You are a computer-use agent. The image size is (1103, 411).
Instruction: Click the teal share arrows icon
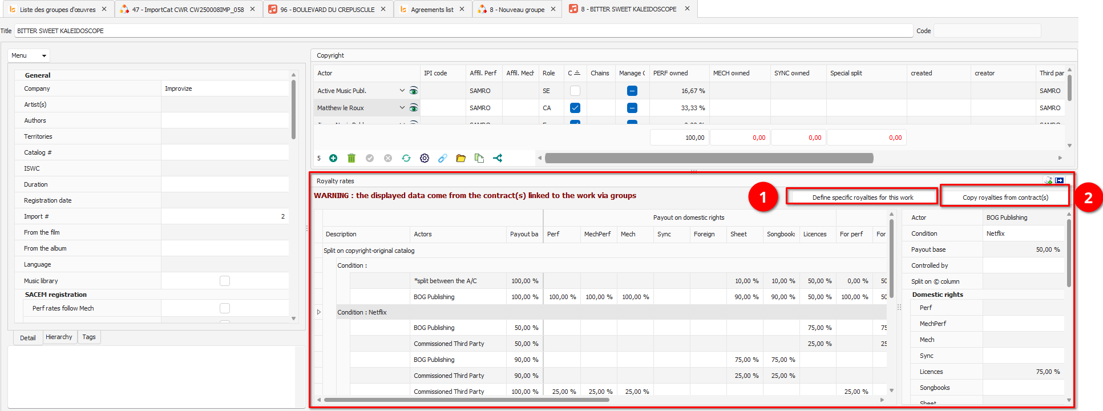pyautogui.click(x=498, y=158)
